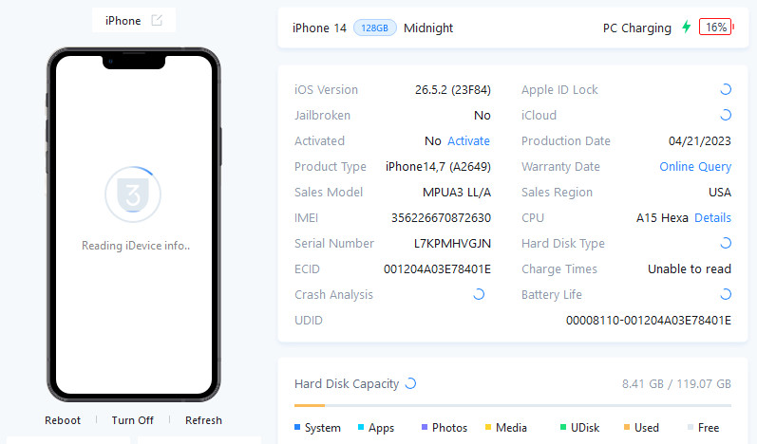
Task: Click the Used legend color square
Action: pos(627,427)
